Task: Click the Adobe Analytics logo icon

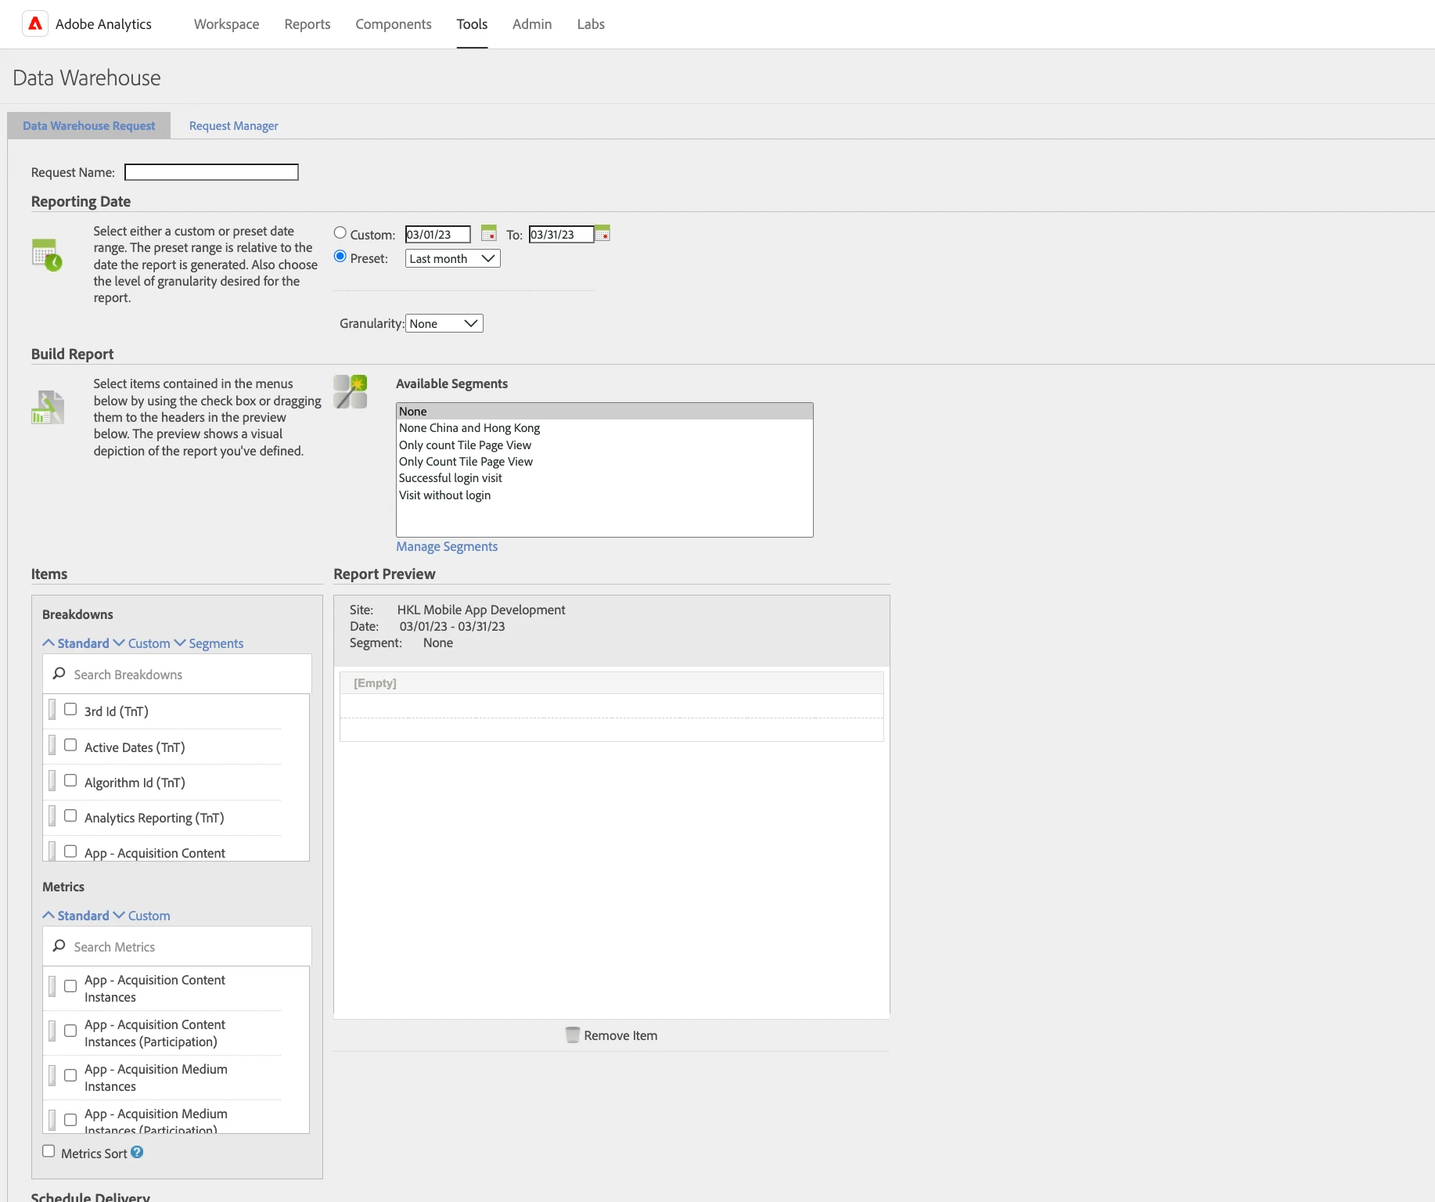Action: (x=35, y=24)
